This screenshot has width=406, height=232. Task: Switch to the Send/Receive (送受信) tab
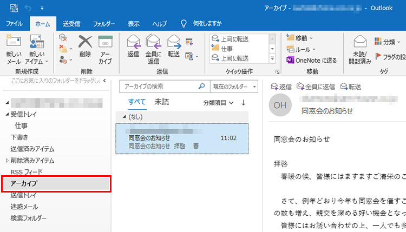click(x=71, y=24)
